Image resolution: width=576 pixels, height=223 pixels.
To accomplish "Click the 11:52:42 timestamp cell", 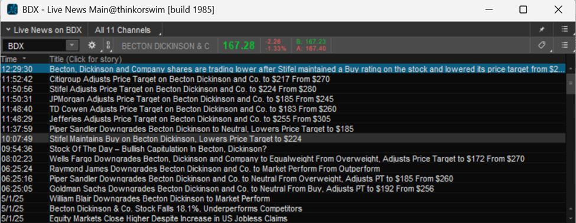I will tap(17, 79).
